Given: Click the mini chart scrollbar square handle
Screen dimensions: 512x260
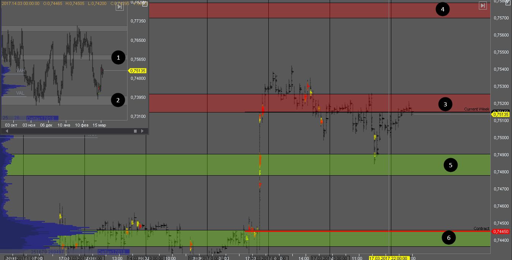Looking at the screenshot, I should 135,131.
